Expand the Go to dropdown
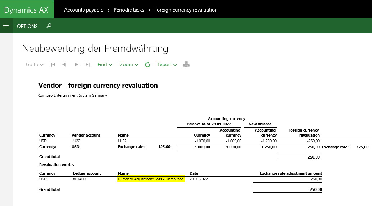 point(35,65)
